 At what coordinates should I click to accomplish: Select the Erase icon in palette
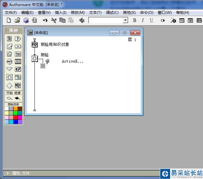(x=9, y=54)
